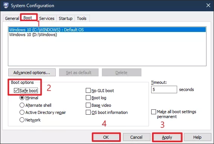Viewport: 214px width, 144px height.
Task: Click the Timeout seconds field
Action: point(164,89)
